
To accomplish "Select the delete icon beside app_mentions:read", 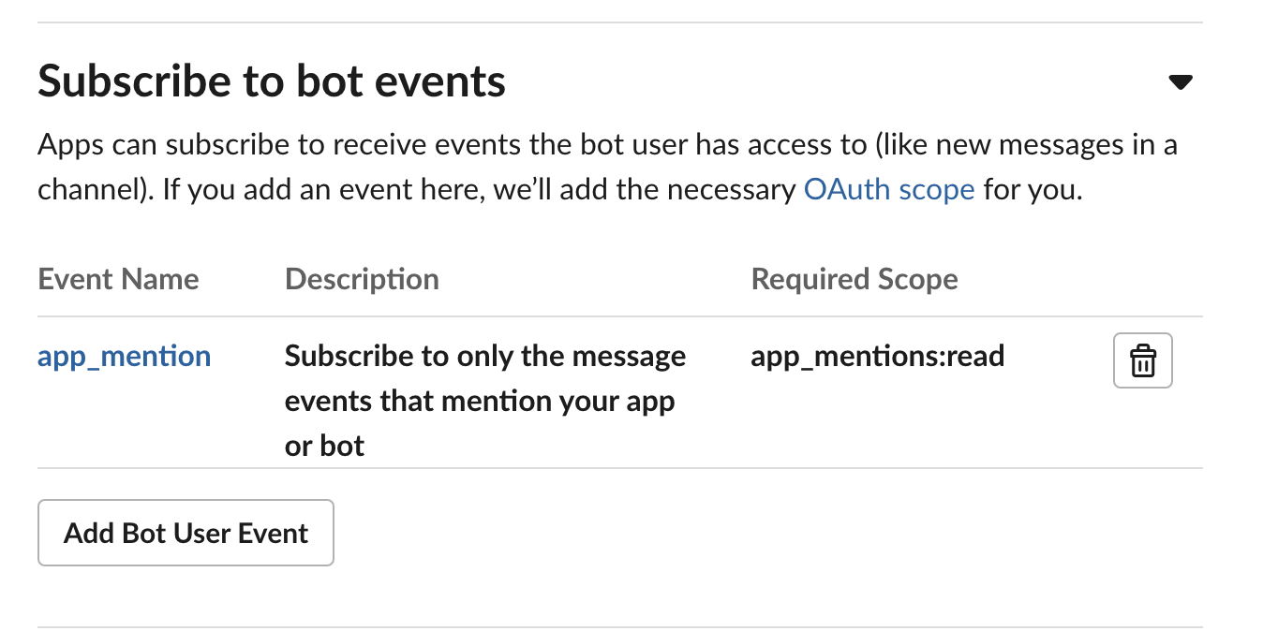I will click(1142, 360).
